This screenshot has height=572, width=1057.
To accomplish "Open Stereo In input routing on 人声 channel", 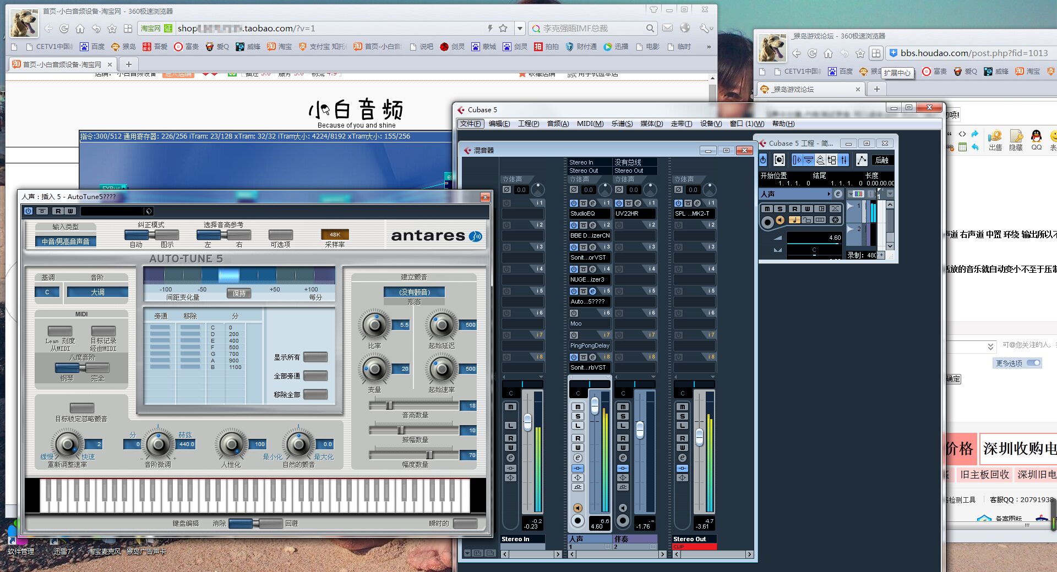I will (590, 162).
